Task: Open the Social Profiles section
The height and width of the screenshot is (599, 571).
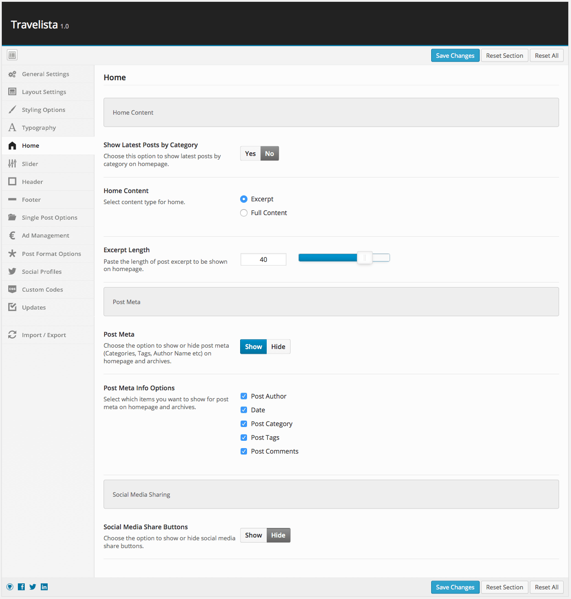Action: (x=48, y=272)
